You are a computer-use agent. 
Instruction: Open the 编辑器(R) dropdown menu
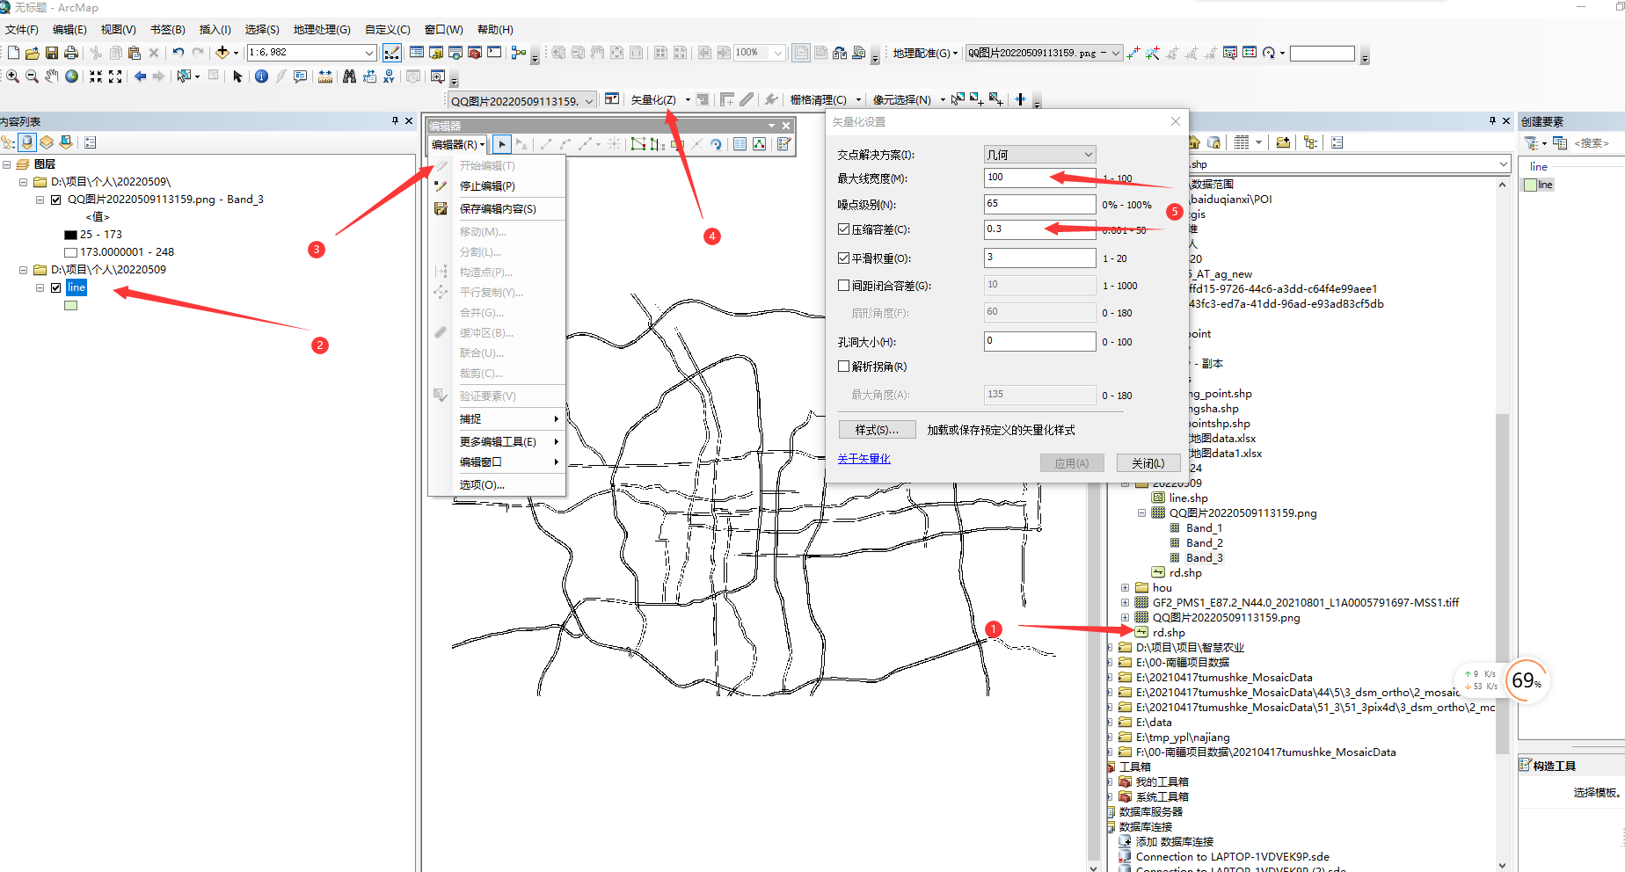pyautogui.click(x=457, y=144)
